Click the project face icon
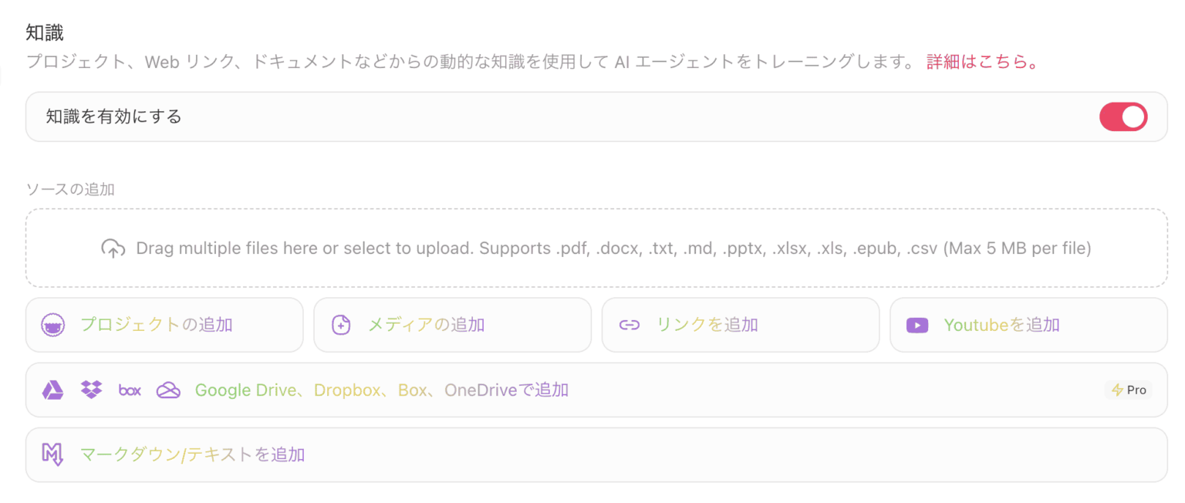Image resolution: width=1185 pixels, height=503 pixels. point(52,326)
